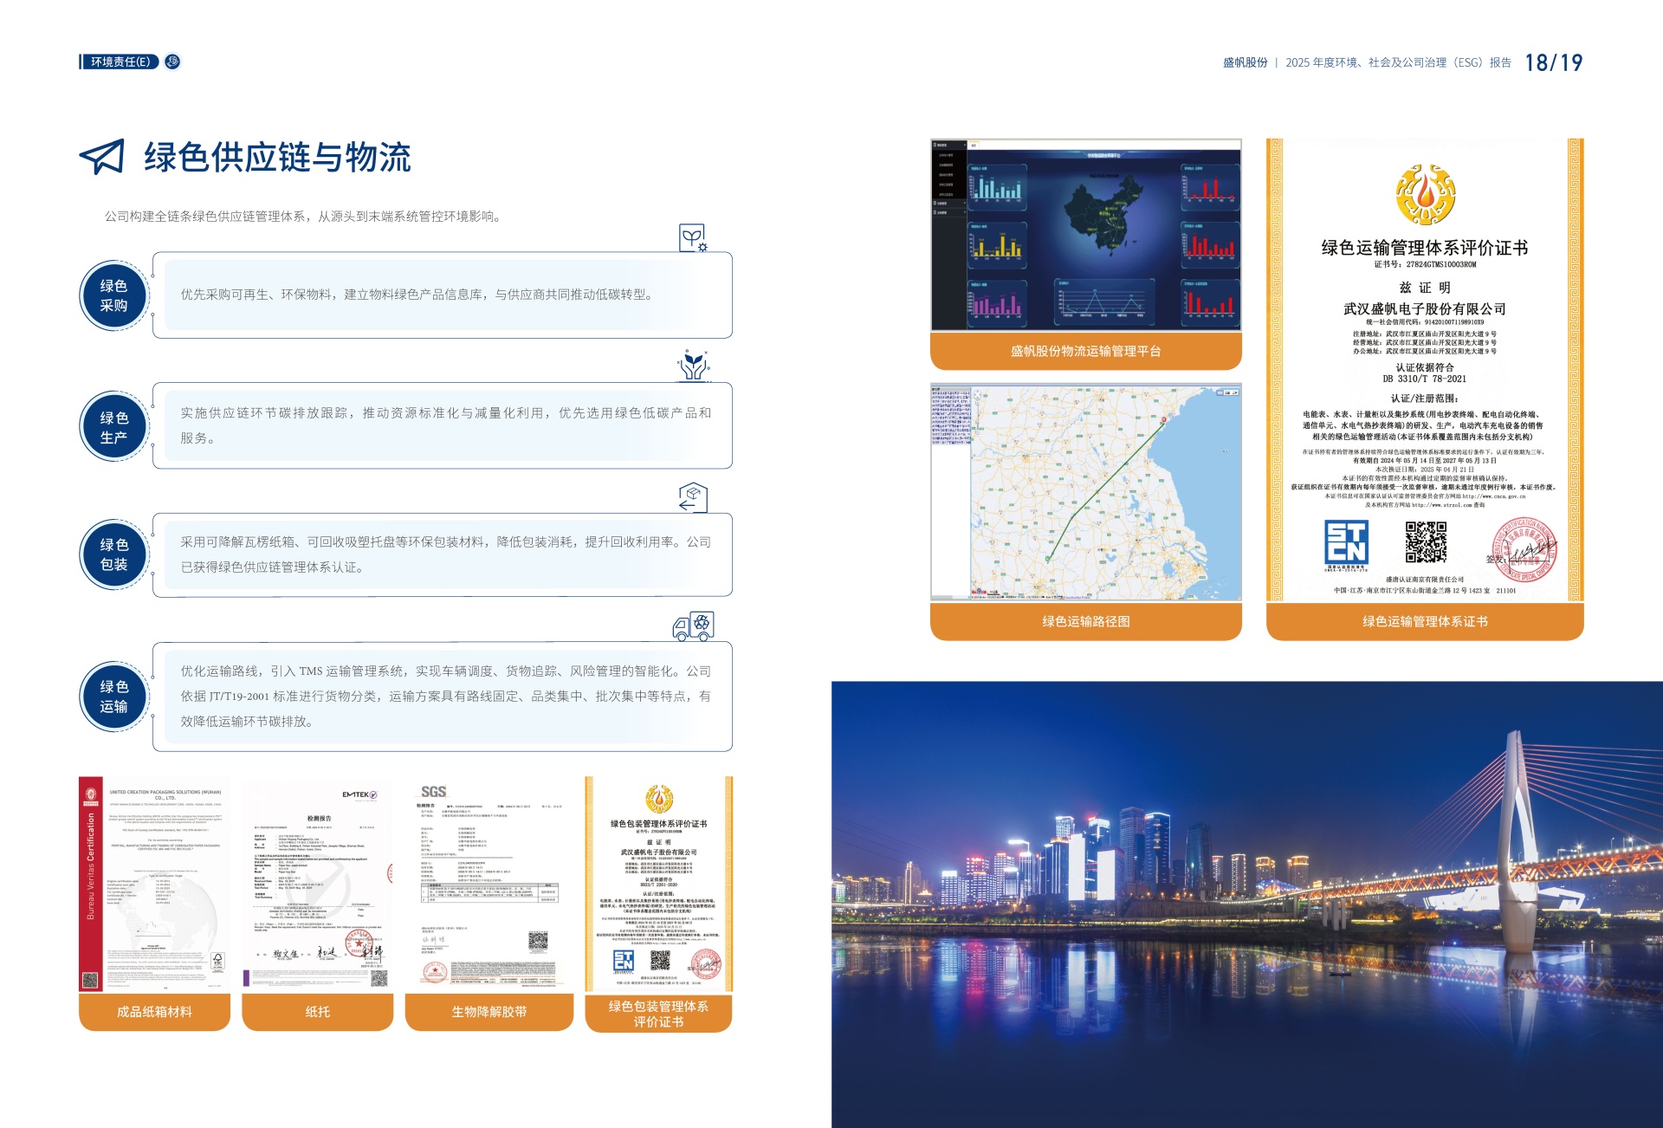1663x1128 pixels.
Task: Click the 绿色运输路径图 map image
Action: pyautogui.click(x=1085, y=492)
